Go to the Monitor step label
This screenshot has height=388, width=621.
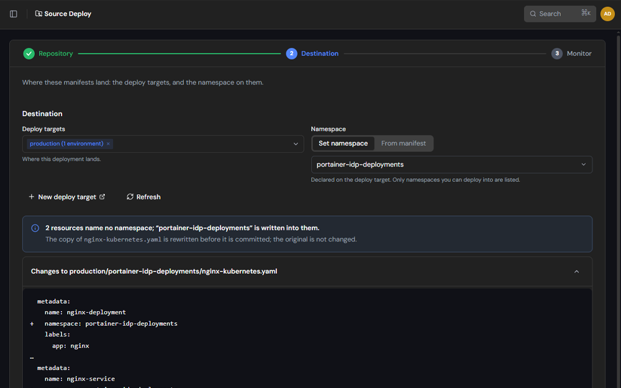tap(579, 53)
